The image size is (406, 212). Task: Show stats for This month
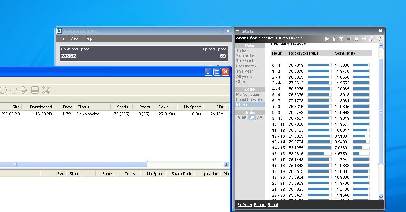click(x=246, y=61)
